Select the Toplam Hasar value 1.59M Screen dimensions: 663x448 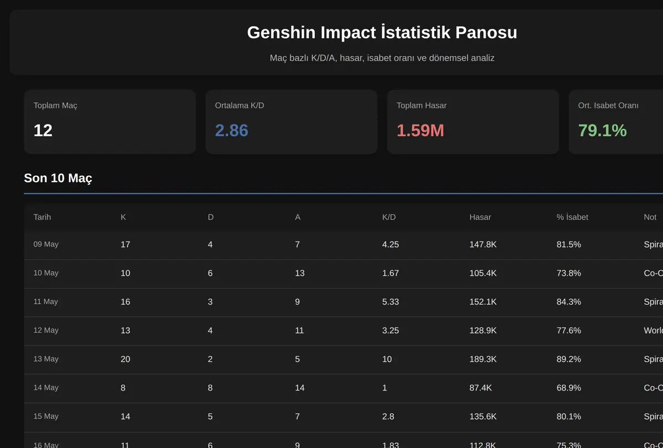[x=420, y=130]
